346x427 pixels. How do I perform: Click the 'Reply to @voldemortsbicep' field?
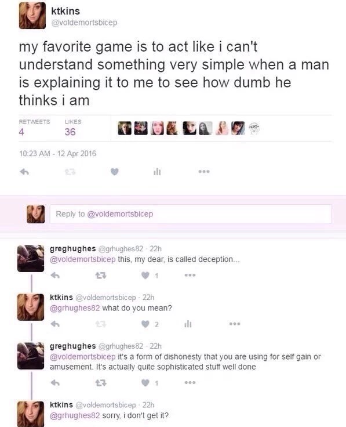coord(191,213)
